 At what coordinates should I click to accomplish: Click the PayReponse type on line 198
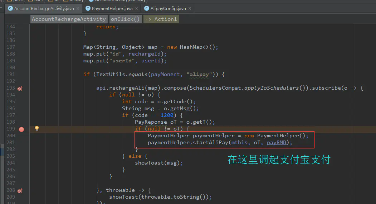(x=151, y=122)
